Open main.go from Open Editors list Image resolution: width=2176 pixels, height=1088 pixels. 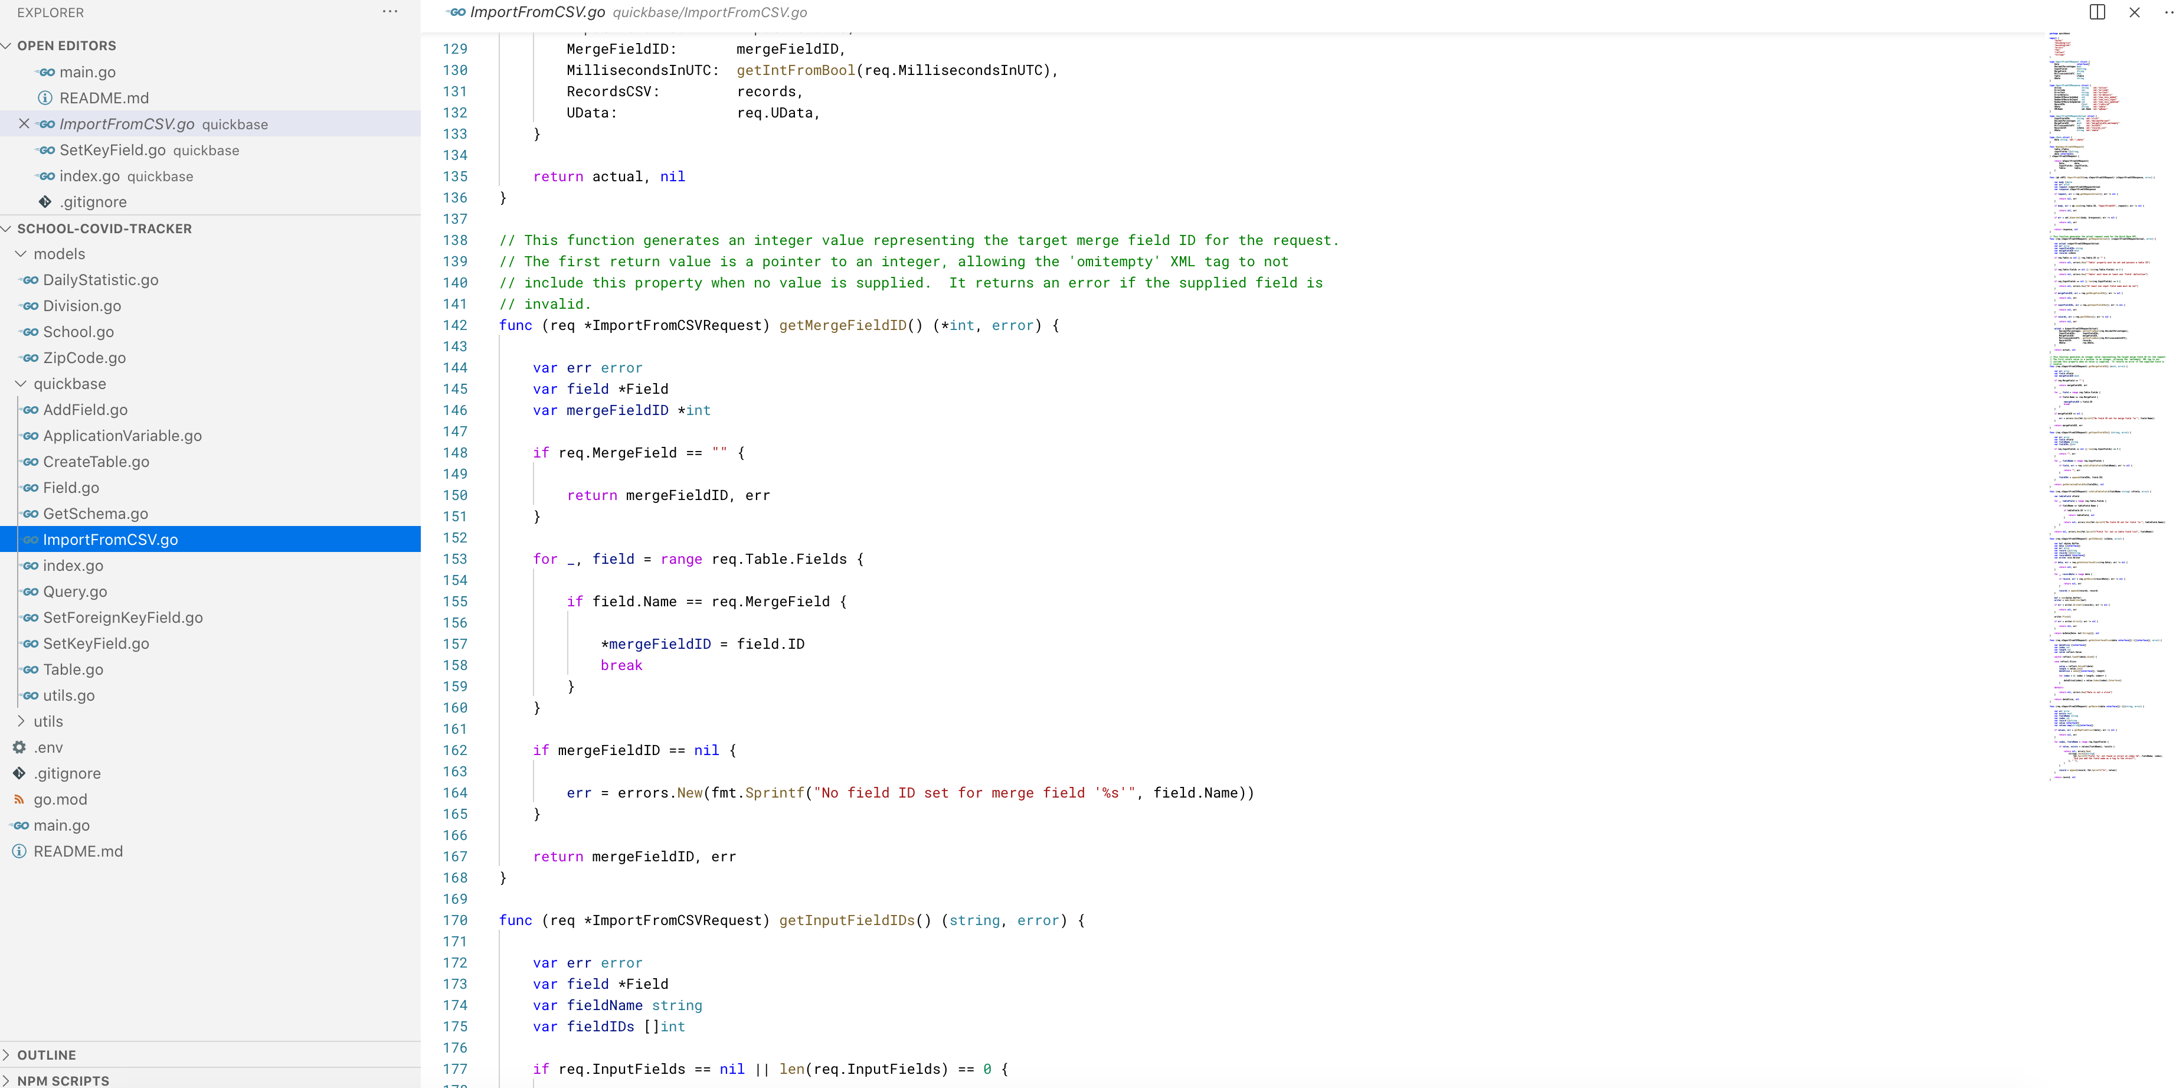tap(87, 72)
